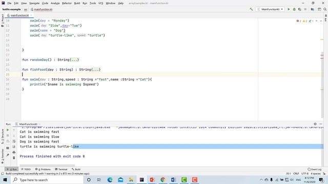328x184 pixels.
Task: Show hidden system tray icons chevron
Action: click(261, 180)
